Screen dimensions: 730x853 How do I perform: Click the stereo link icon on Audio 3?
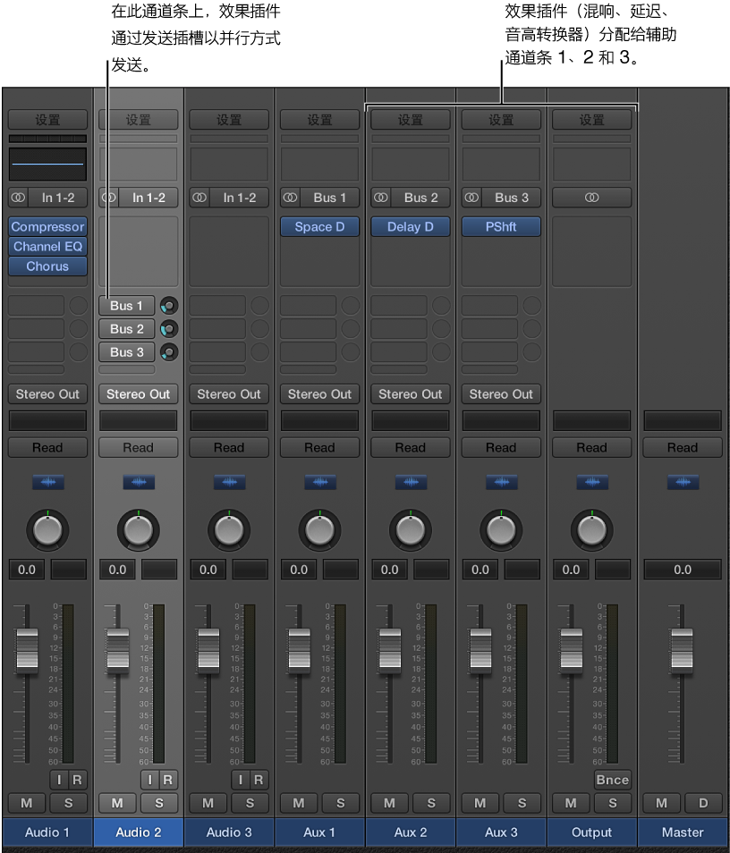click(199, 198)
